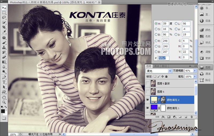This screenshot has width=214, height=136.
Task: Select the Custom Shape tool
Action: pos(4,92)
